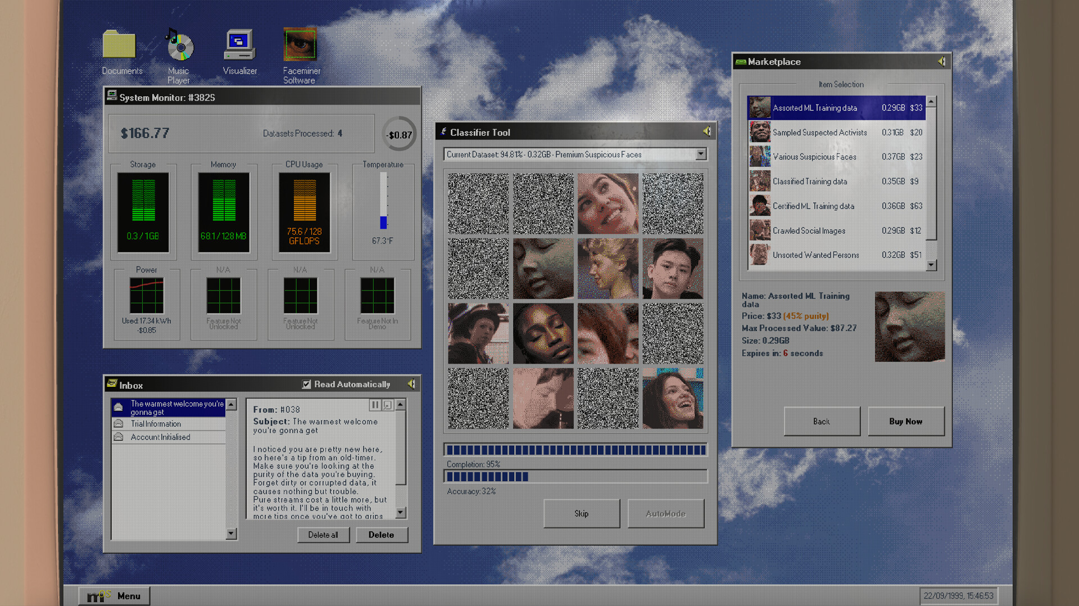Click the Buy Now button

pyautogui.click(x=906, y=421)
